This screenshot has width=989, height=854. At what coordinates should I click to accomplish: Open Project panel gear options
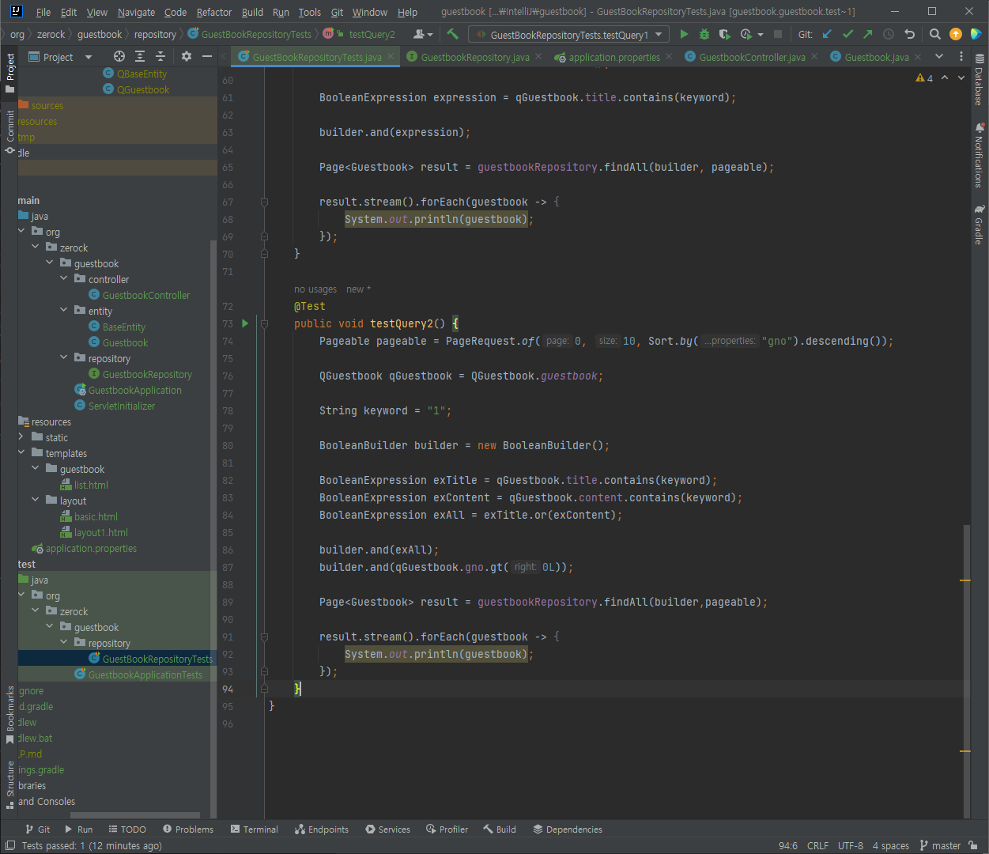click(187, 56)
